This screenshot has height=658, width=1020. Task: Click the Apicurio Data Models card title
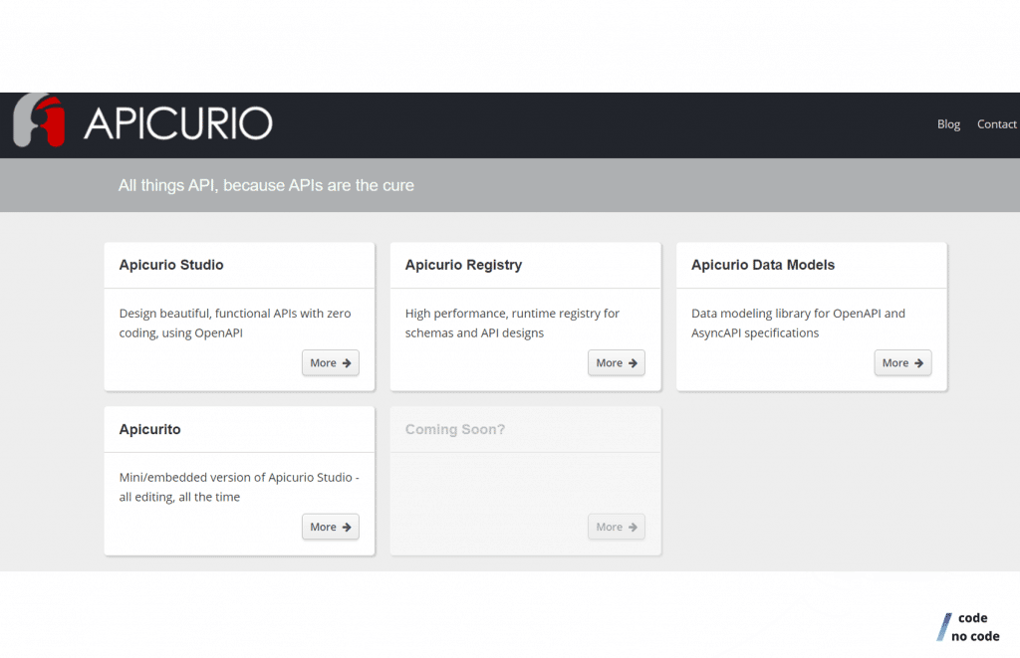pos(763,265)
